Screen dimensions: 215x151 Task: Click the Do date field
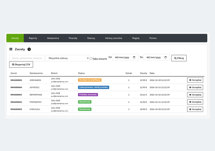tap(157, 57)
